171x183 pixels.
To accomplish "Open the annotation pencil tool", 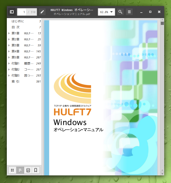I will click(42, 12).
